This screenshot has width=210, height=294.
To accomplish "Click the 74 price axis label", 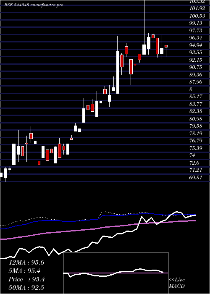I will click(192, 155).
